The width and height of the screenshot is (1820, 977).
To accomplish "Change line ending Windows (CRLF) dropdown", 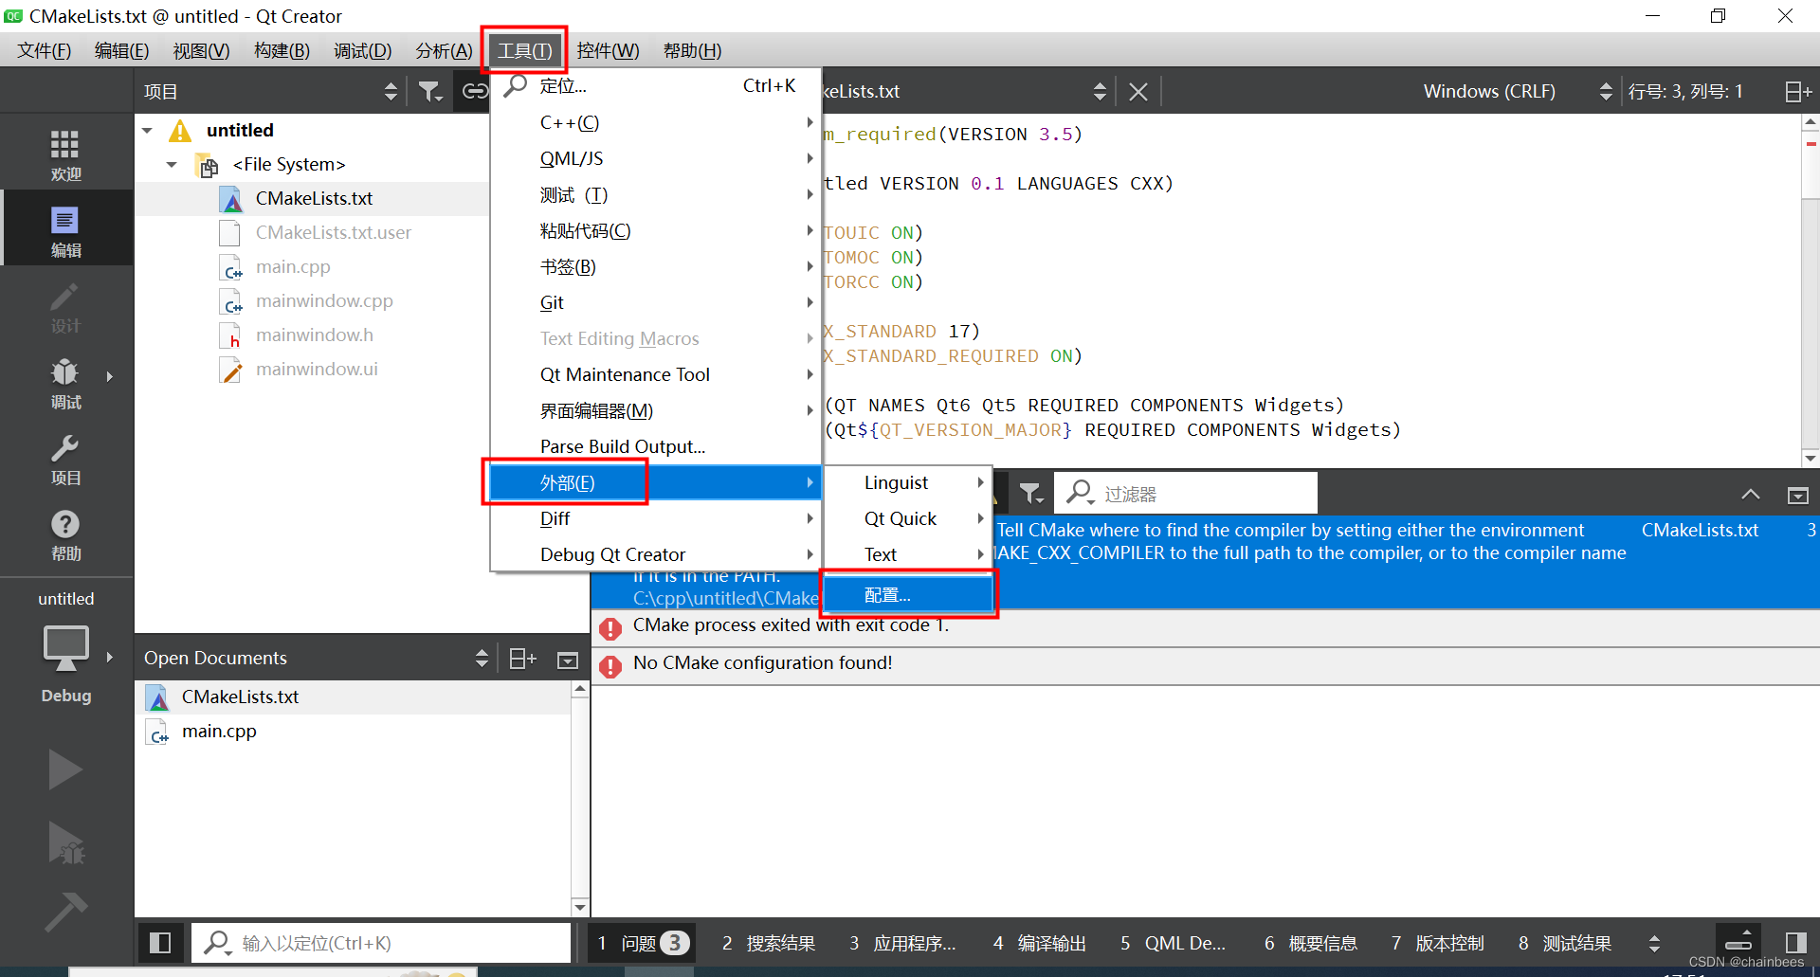I will [1515, 91].
